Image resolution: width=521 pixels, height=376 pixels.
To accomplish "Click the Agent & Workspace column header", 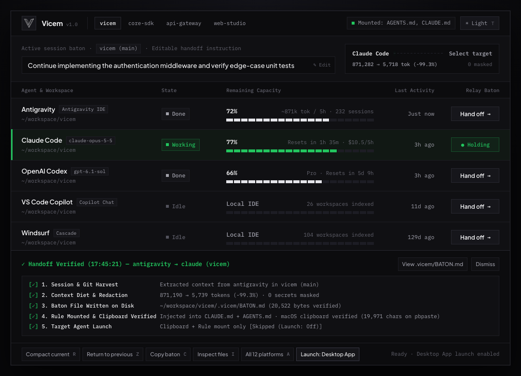I will click(47, 90).
